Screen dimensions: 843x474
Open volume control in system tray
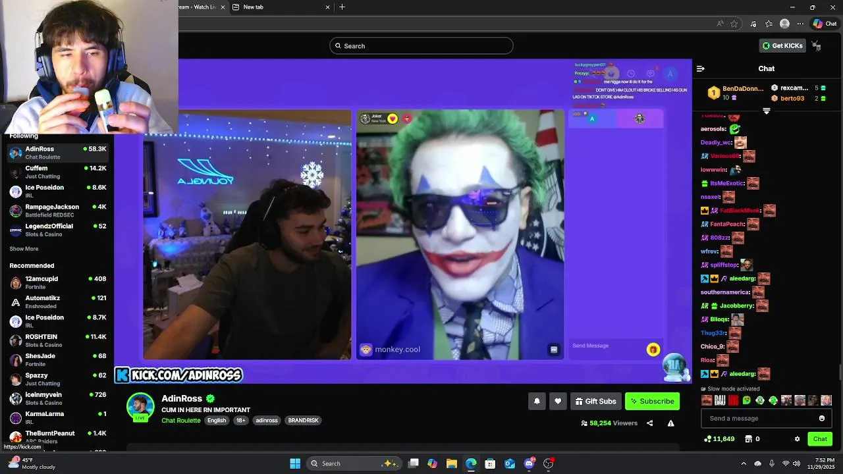[x=796, y=463]
